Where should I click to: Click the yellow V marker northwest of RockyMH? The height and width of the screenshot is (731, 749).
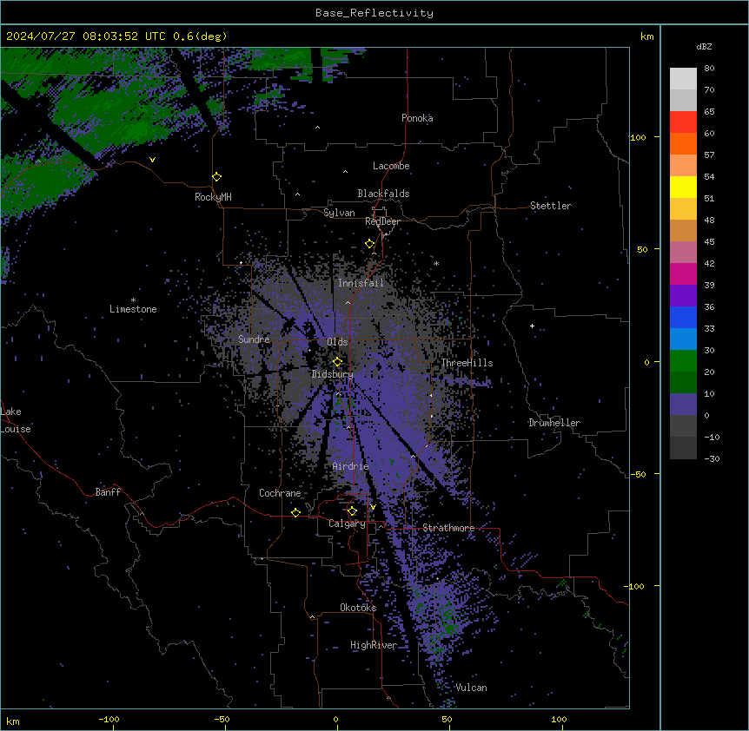pyautogui.click(x=152, y=160)
